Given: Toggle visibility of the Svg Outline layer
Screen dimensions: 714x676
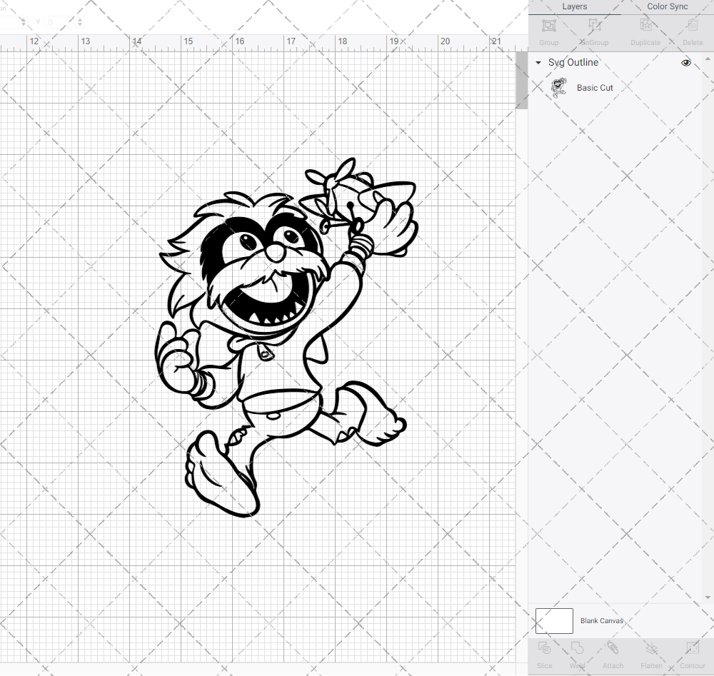Looking at the screenshot, I should point(686,63).
